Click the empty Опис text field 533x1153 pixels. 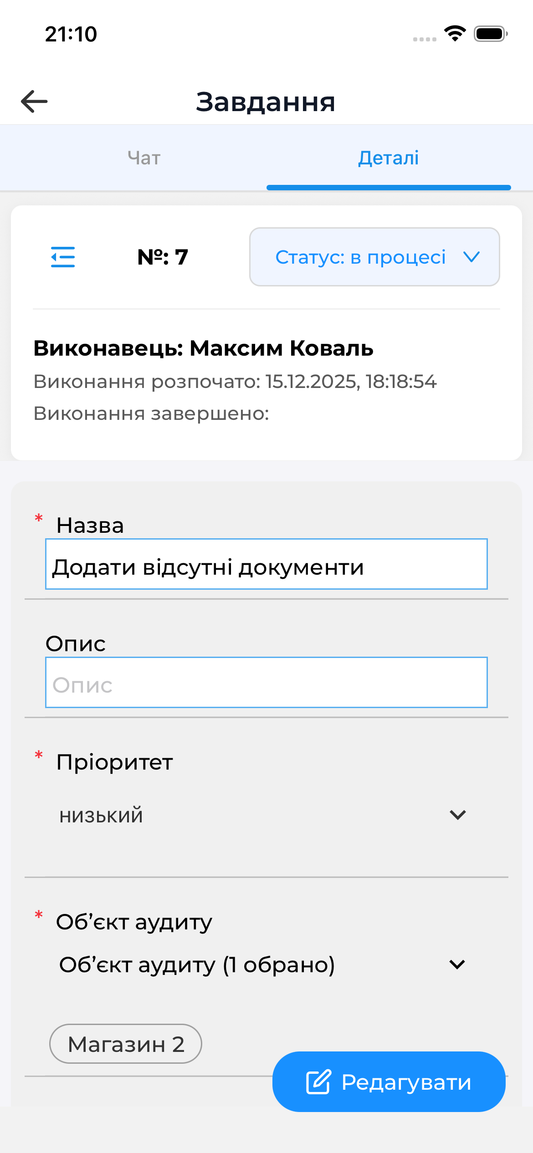pyautogui.click(x=266, y=683)
